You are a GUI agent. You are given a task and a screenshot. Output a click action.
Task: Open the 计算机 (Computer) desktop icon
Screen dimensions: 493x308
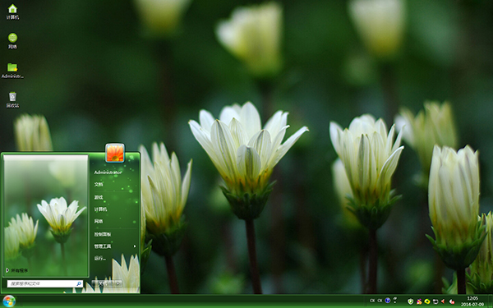pos(12,12)
